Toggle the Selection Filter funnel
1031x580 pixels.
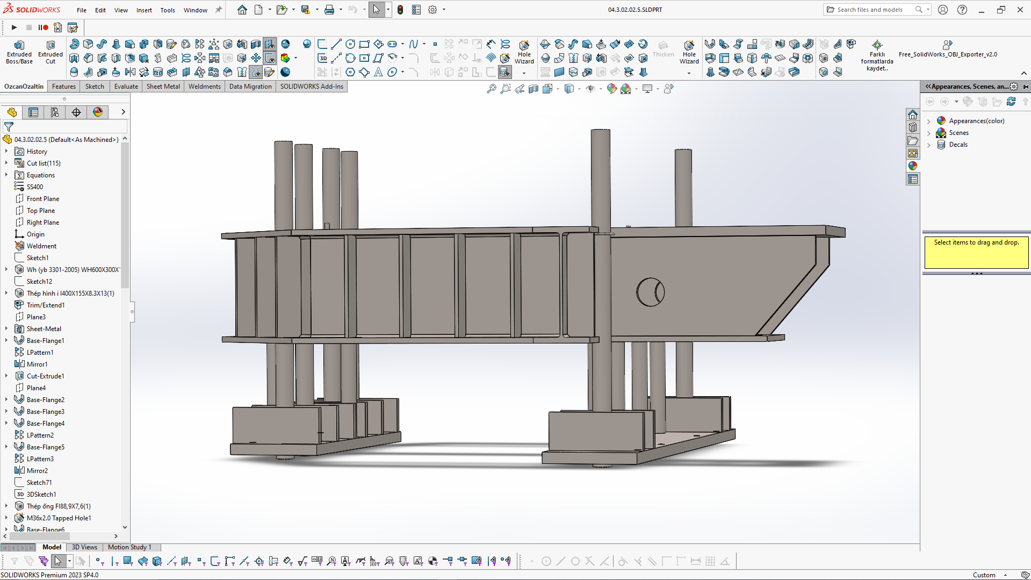coord(15,561)
